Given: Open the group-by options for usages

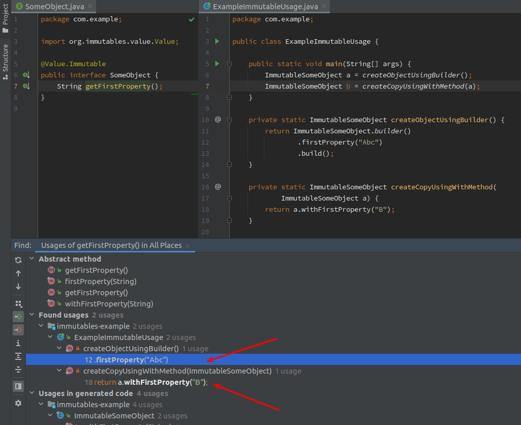Looking at the screenshot, I should pyautogui.click(x=18, y=303).
